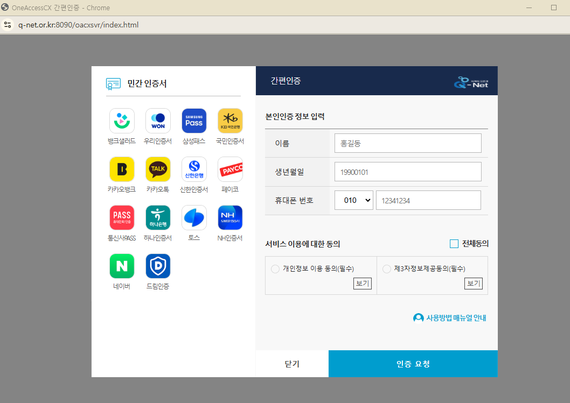The image size is (570, 403).
Task: Select the Samsung Pass (삼성패스) icon
Action: coord(194,121)
